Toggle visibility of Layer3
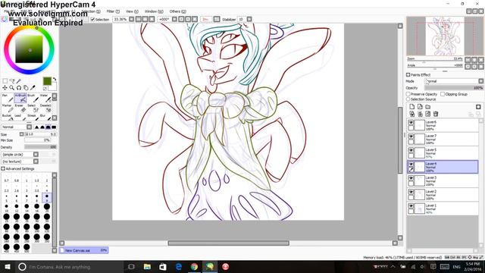Viewport: 485px width, 273px height. click(x=411, y=178)
